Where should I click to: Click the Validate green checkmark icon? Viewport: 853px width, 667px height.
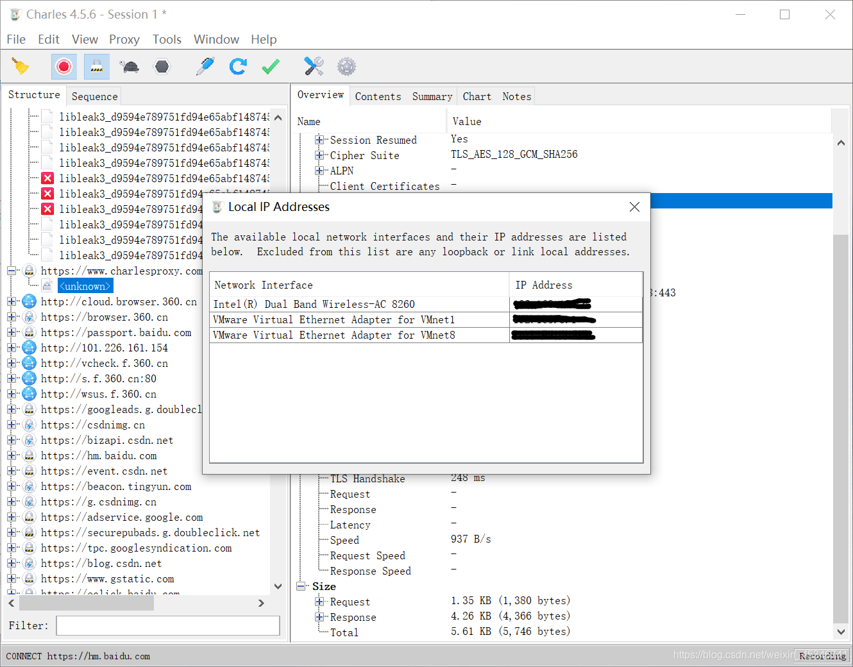point(271,66)
